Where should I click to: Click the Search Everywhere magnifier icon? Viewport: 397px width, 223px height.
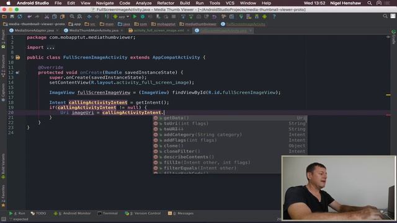(x=385, y=16)
